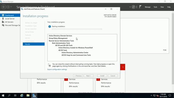Open dropdown arrow left of refresh icon
The width and height of the screenshot is (174, 98).
[x=130, y=7]
